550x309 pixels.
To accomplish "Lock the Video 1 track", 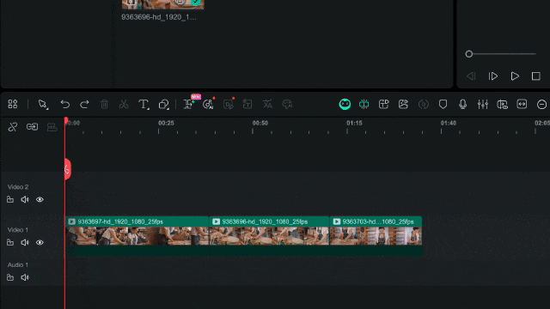I will coord(10,242).
